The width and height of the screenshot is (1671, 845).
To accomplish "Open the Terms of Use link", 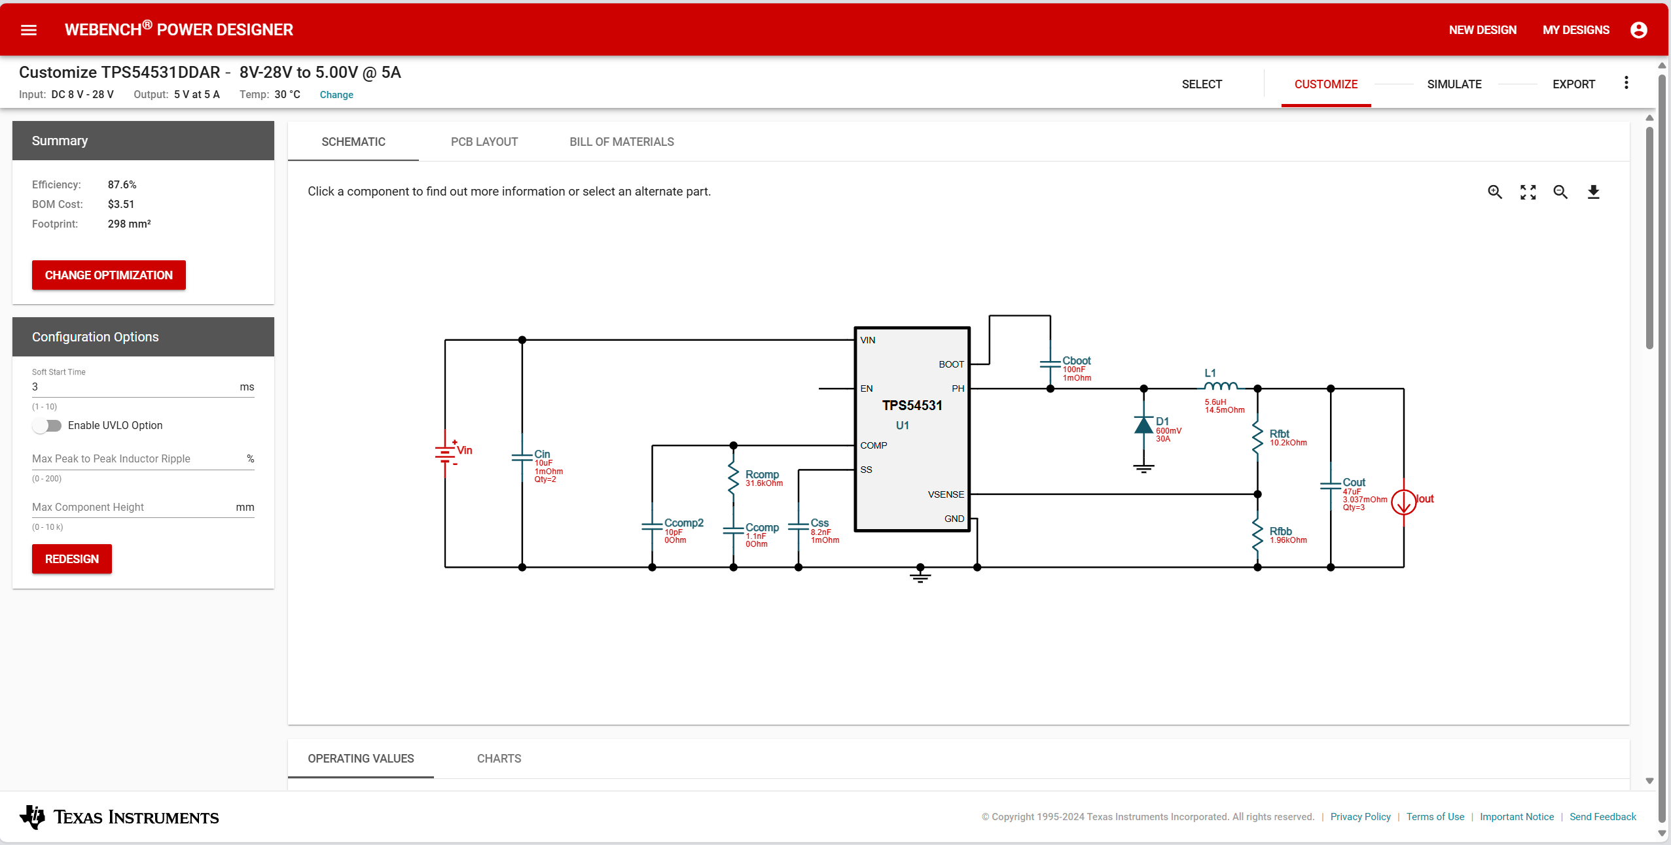I will click(x=1435, y=817).
